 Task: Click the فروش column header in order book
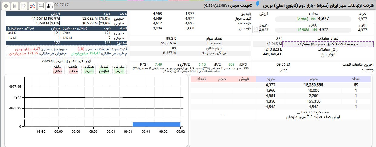[x=244, y=79]
